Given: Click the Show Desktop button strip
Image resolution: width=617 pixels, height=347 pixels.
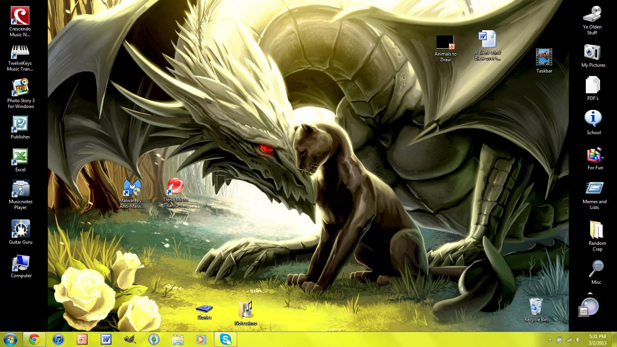Looking at the screenshot, I should pos(615,339).
